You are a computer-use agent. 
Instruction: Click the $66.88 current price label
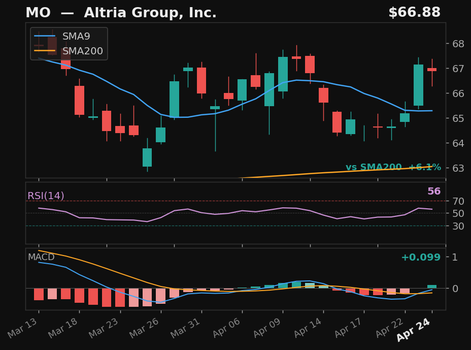coord(414,13)
